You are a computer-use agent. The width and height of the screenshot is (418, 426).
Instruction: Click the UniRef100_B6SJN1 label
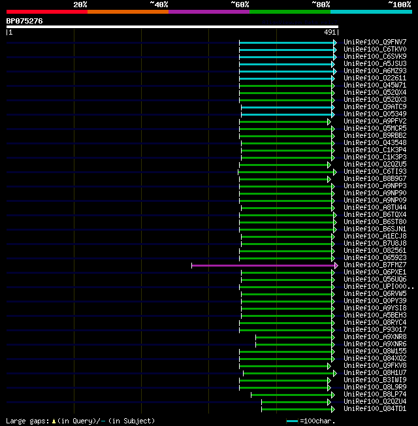375,229
